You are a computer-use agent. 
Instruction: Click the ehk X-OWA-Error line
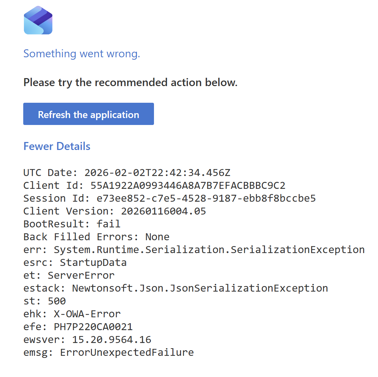click(x=72, y=314)
